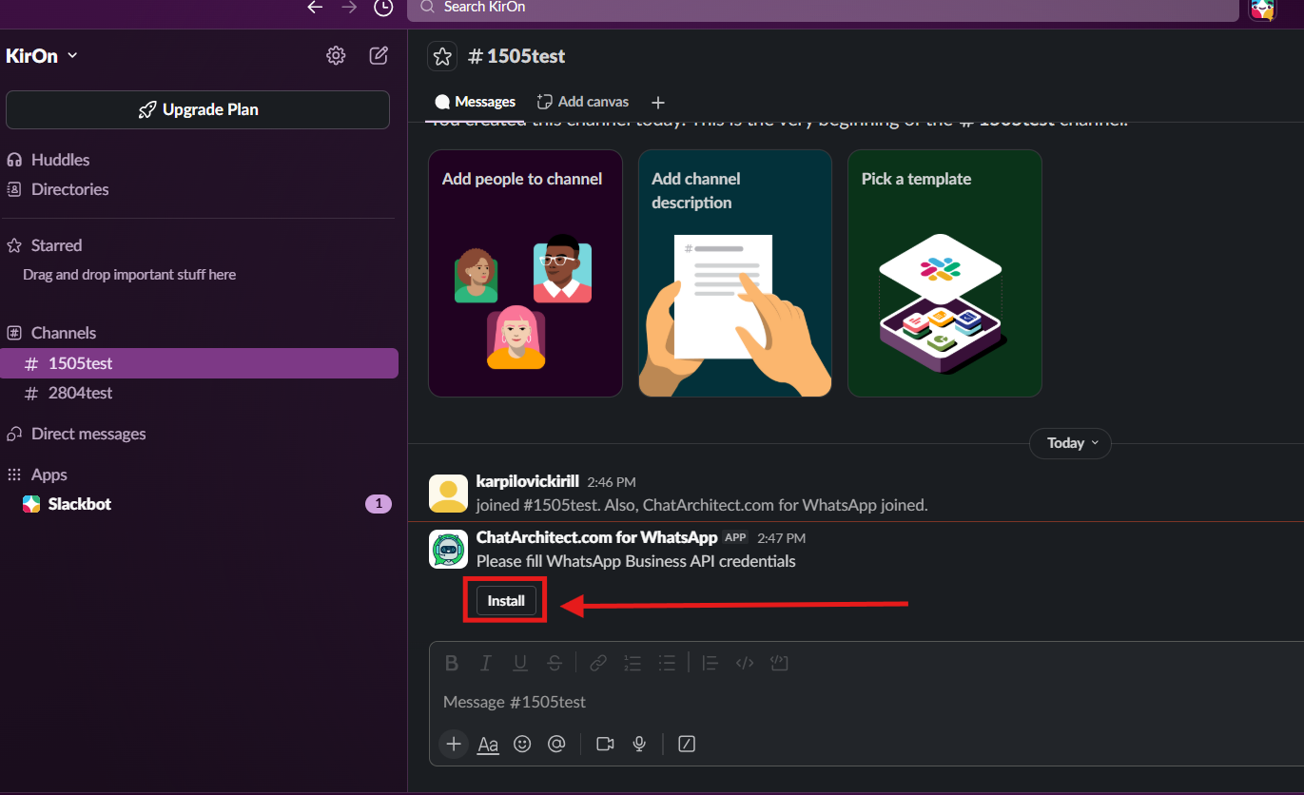The width and height of the screenshot is (1304, 795).
Task: Insert a link in the message
Action: (598, 663)
